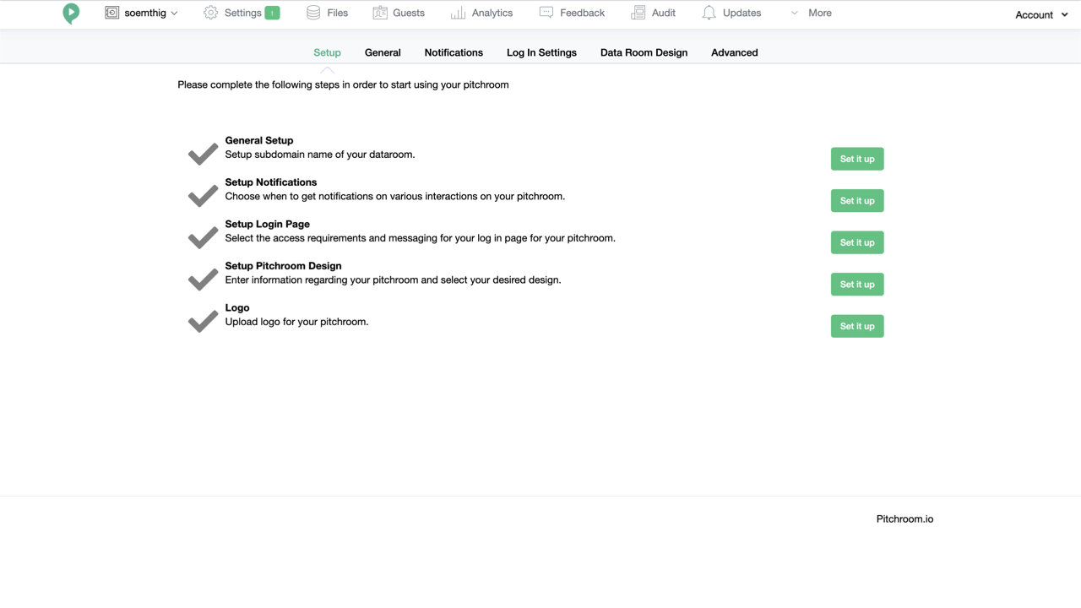Click the General Setup checkmark icon
1081x608 pixels.
pos(203,154)
